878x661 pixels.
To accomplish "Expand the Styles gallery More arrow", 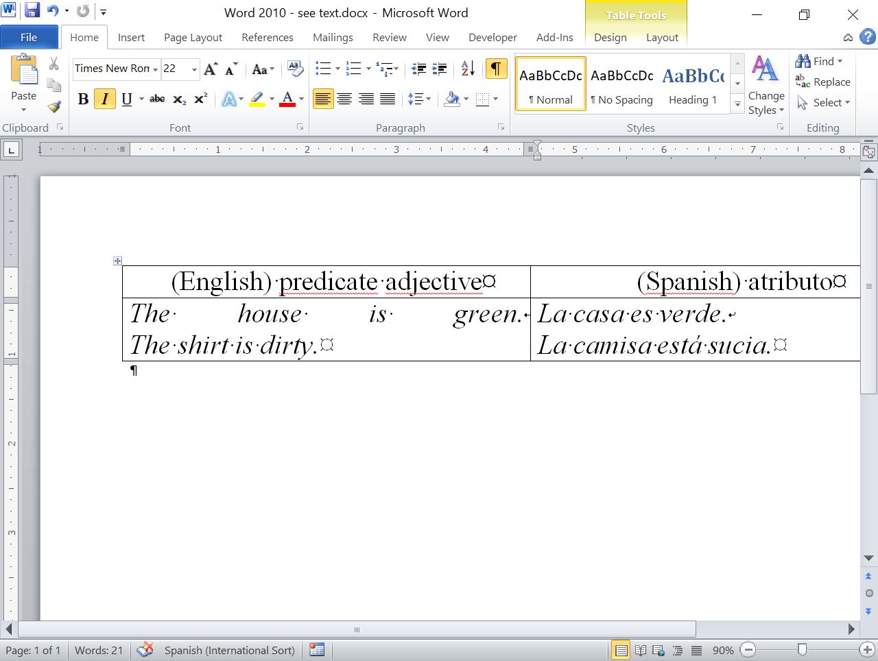I will tap(738, 104).
